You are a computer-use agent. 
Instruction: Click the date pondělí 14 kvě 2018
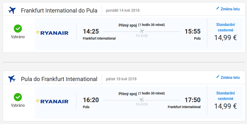click(123, 10)
